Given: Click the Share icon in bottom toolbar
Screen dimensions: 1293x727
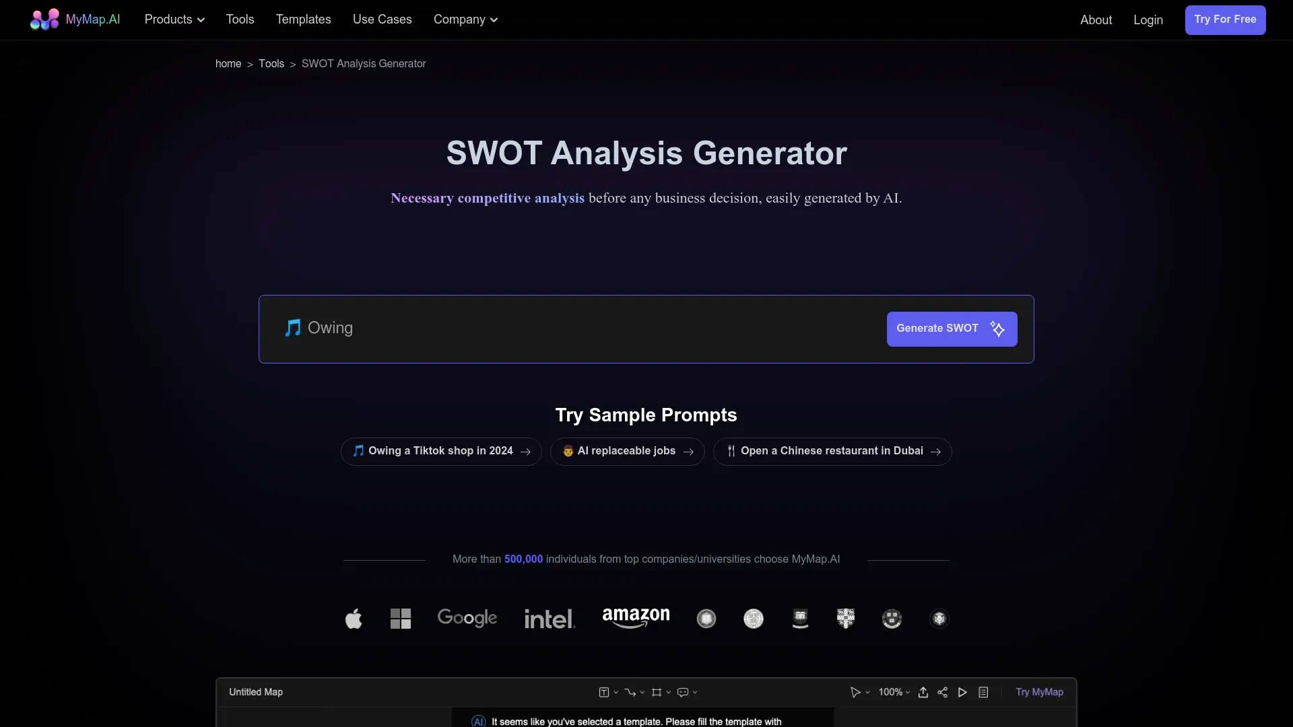Looking at the screenshot, I should pyautogui.click(x=942, y=691).
